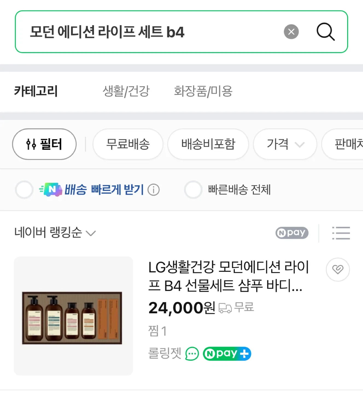This screenshot has height=393, width=363.
Task: Enable the N배송 빠르게 받기 radio
Action: 24,190
